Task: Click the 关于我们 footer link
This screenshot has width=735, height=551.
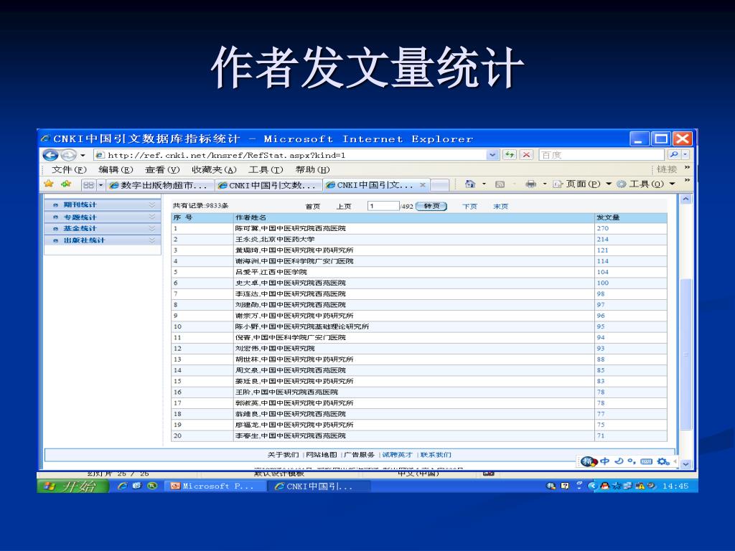Action: [x=283, y=455]
